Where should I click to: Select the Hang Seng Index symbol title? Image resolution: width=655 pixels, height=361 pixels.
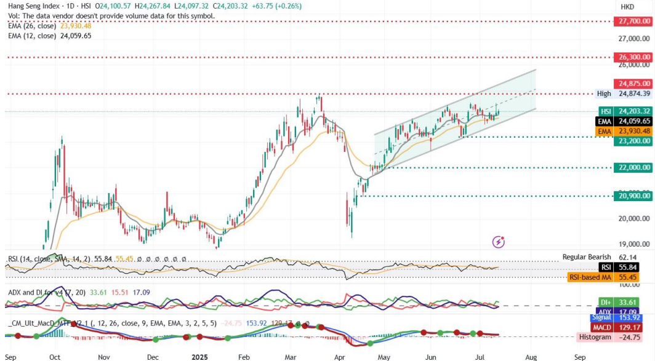[34, 6]
